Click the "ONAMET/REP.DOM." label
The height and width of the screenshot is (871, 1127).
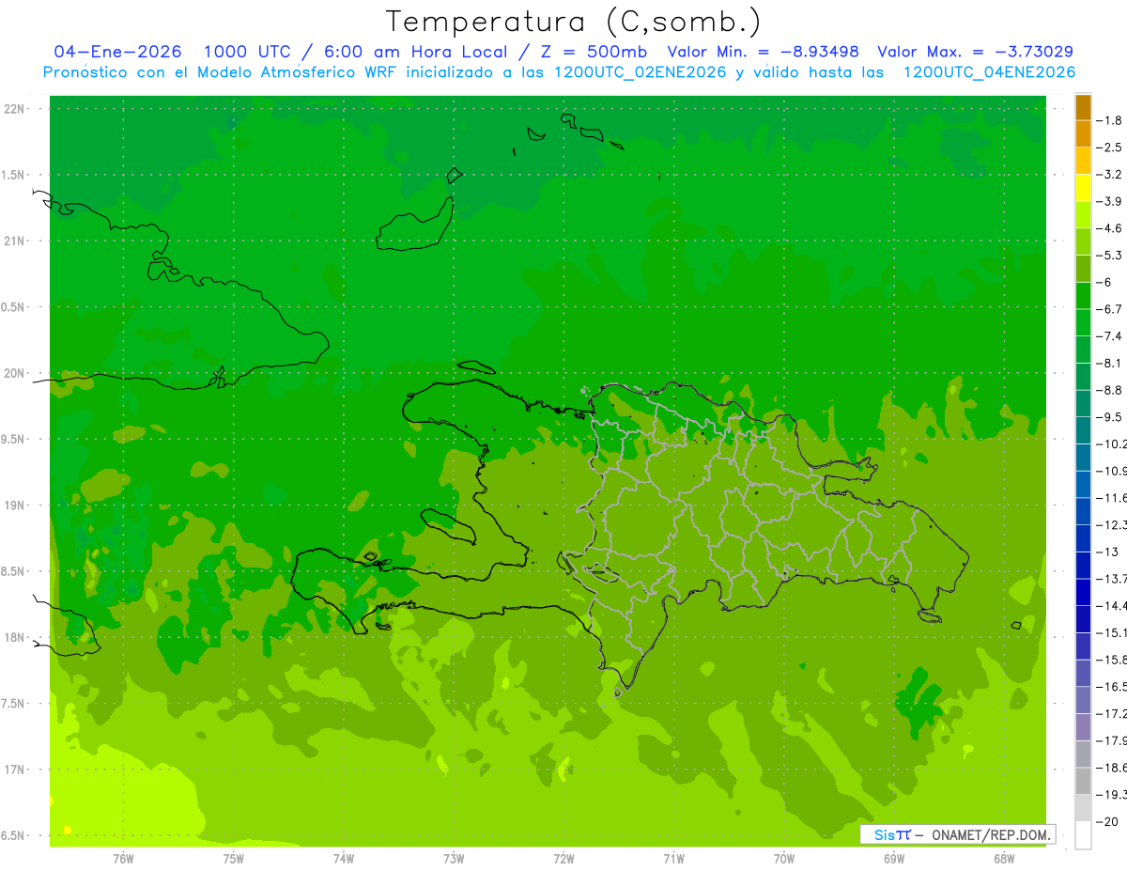(993, 834)
